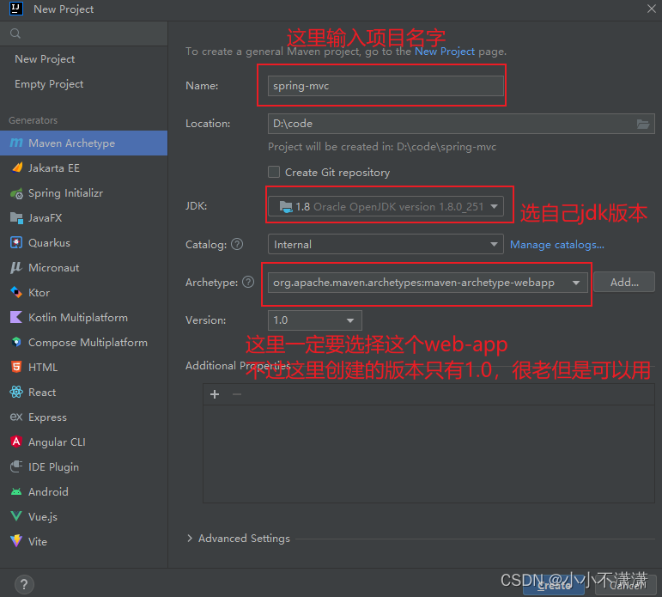Browse for location with folder icon

point(643,124)
